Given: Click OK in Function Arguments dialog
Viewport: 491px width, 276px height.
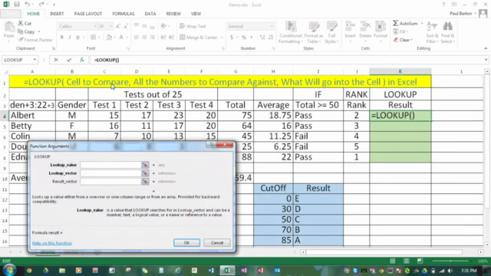Looking at the screenshot, I should [x=186, y=243].
